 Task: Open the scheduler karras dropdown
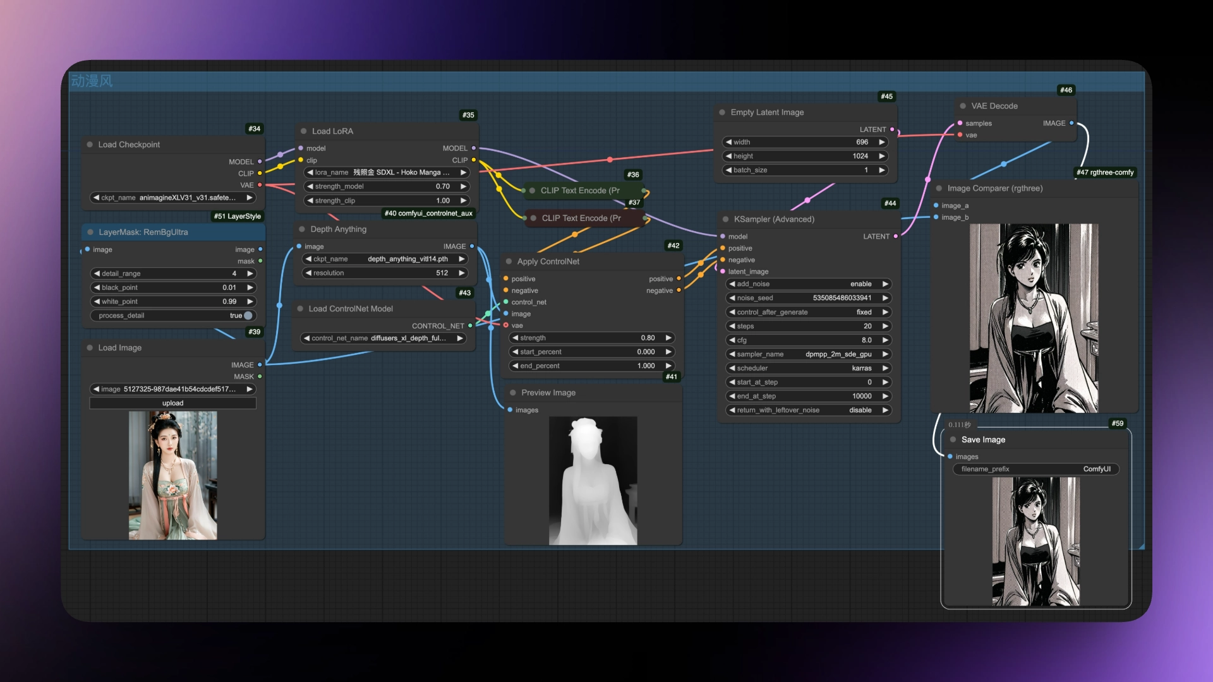(807, 368)
